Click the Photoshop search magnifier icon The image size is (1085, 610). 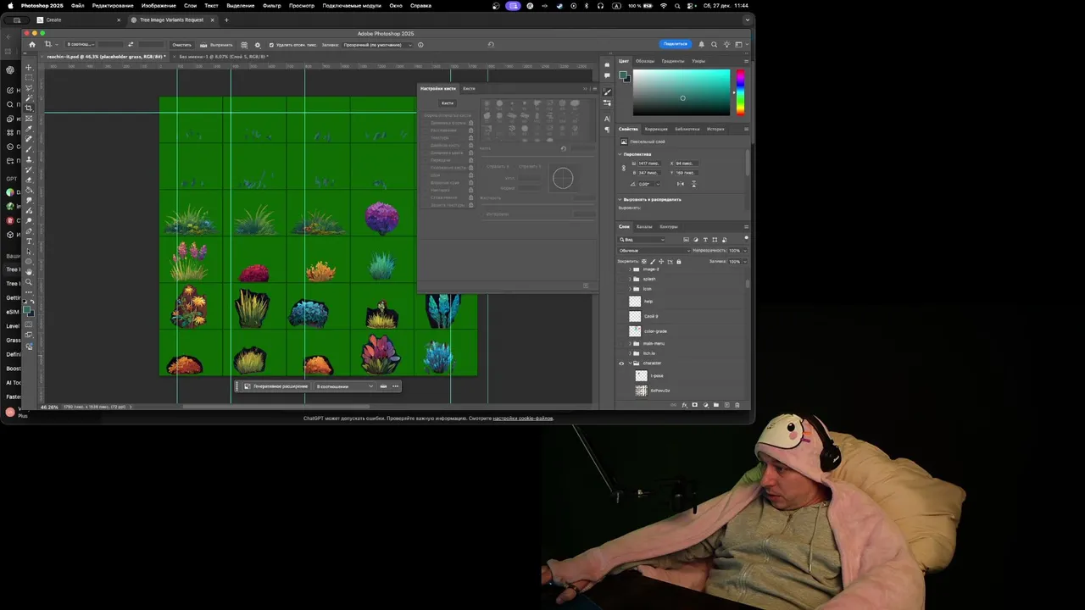tap(714, 44)
